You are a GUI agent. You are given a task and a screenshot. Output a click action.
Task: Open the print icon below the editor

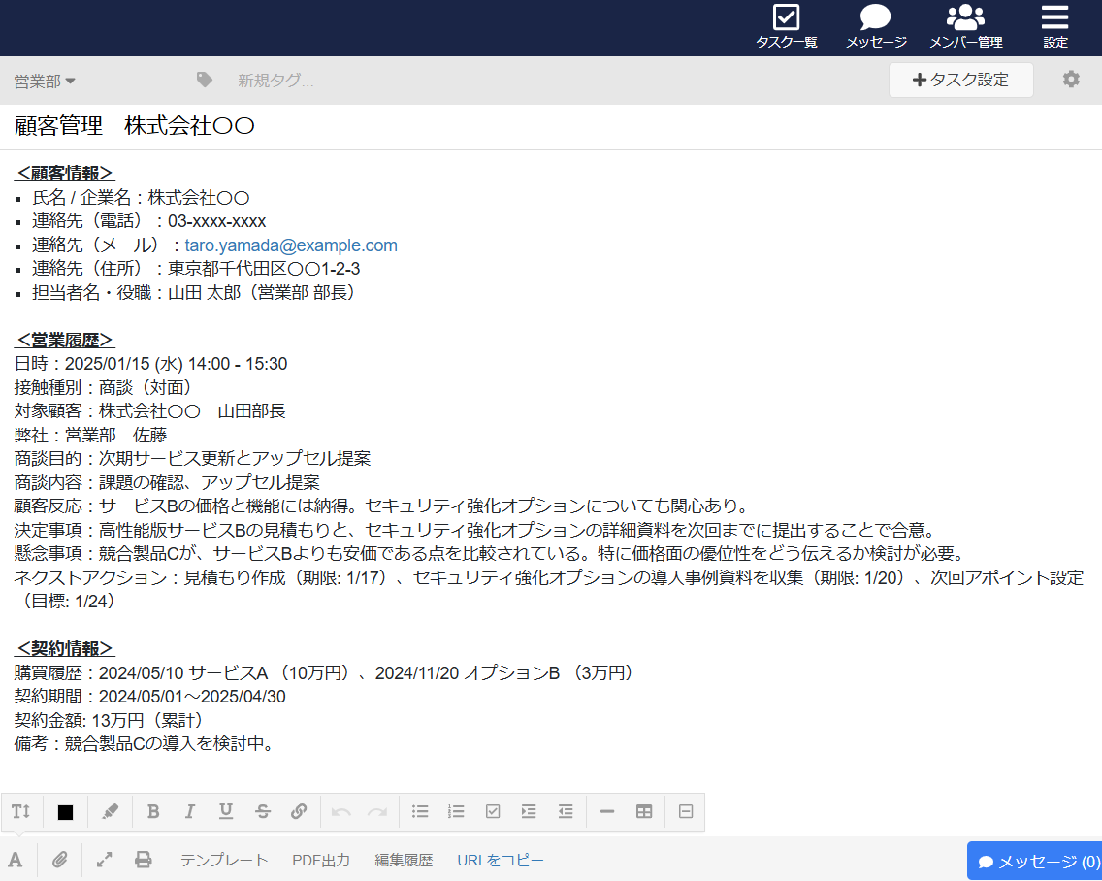(144, 860)
